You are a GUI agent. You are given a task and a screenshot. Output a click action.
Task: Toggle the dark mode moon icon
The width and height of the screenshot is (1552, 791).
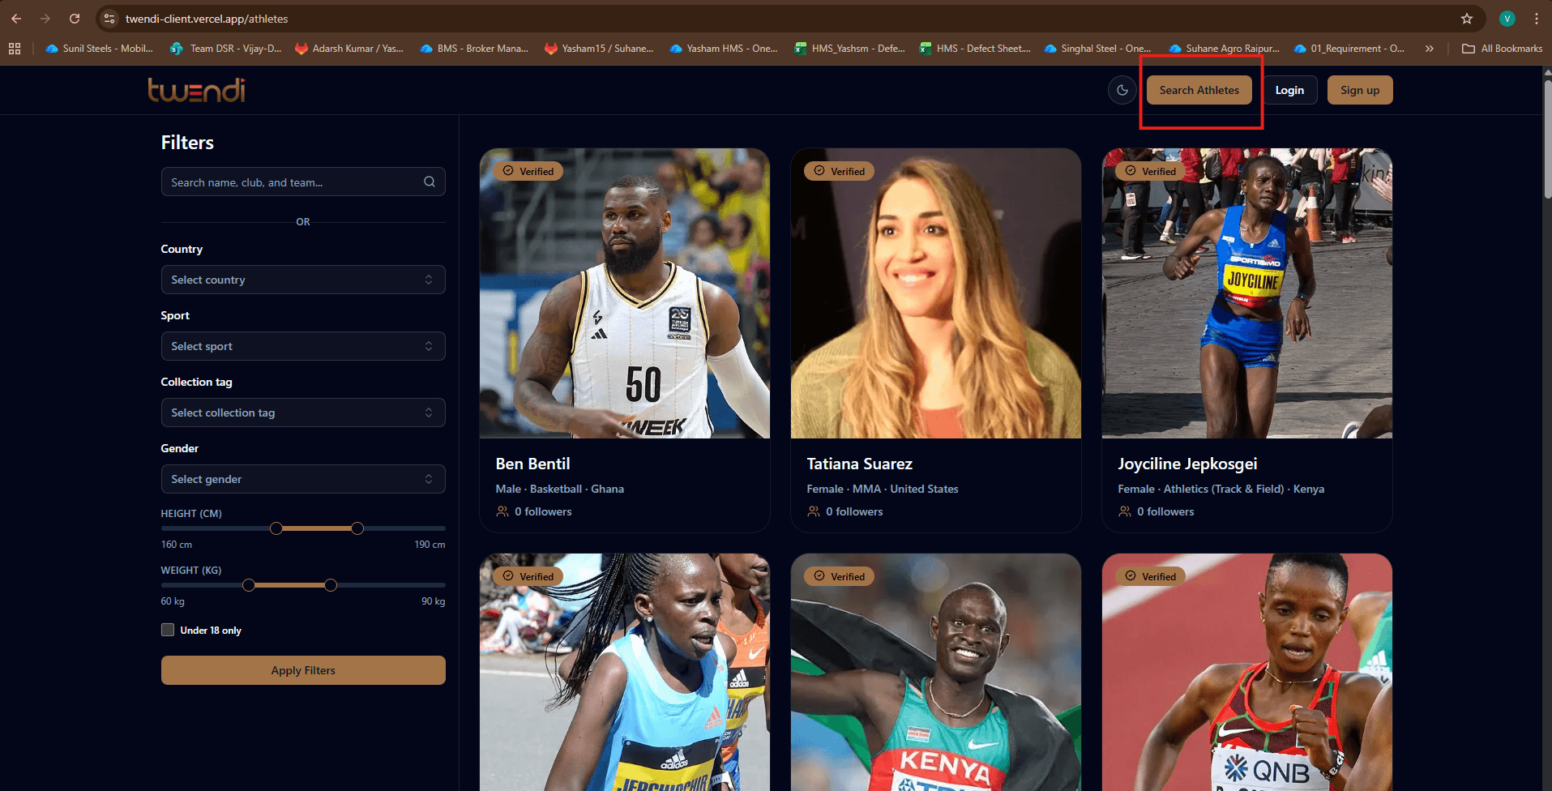(1122, 90)
